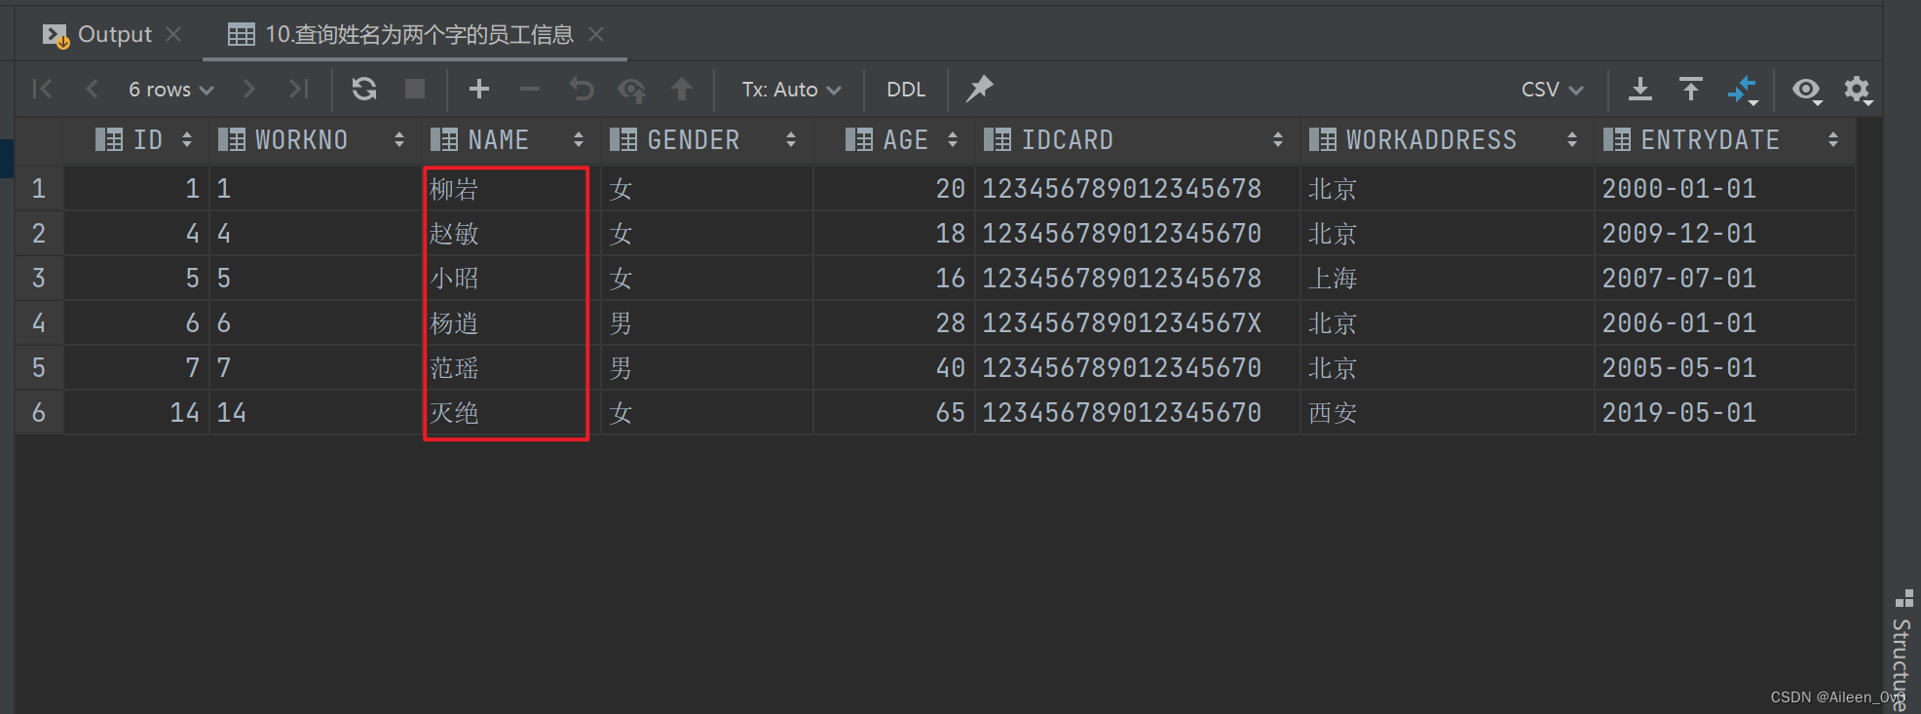Delete row with the minus icon

point(530,89)
